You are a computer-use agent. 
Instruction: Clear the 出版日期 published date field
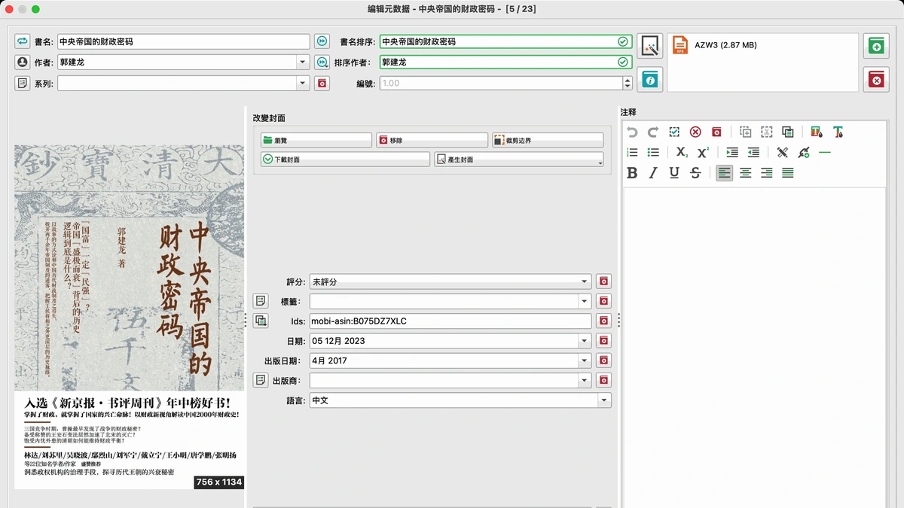[x=603, y=360]
